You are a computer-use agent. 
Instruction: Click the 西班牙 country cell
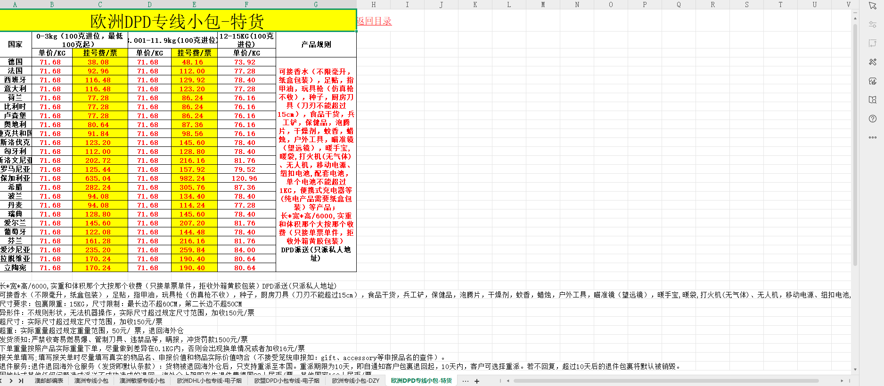pyautogui.click(x=15, y=80)
